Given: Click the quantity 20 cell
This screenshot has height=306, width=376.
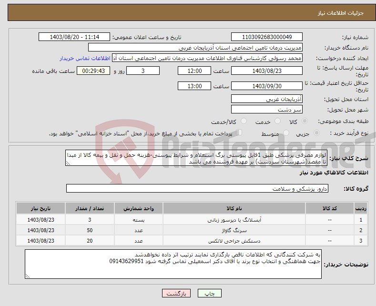Looking at the screenshot, I should (90, 241).
